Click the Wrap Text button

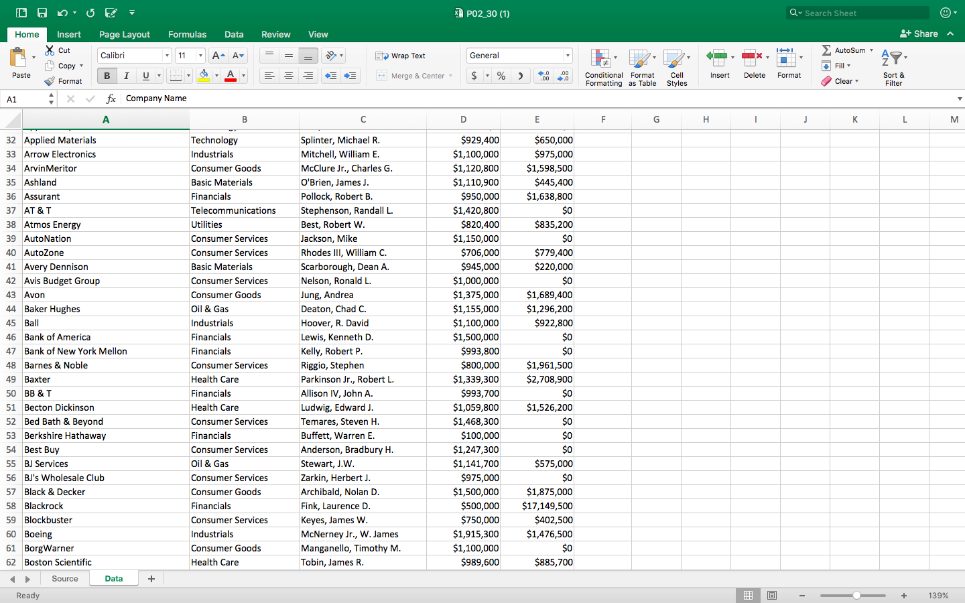point(401,56)
